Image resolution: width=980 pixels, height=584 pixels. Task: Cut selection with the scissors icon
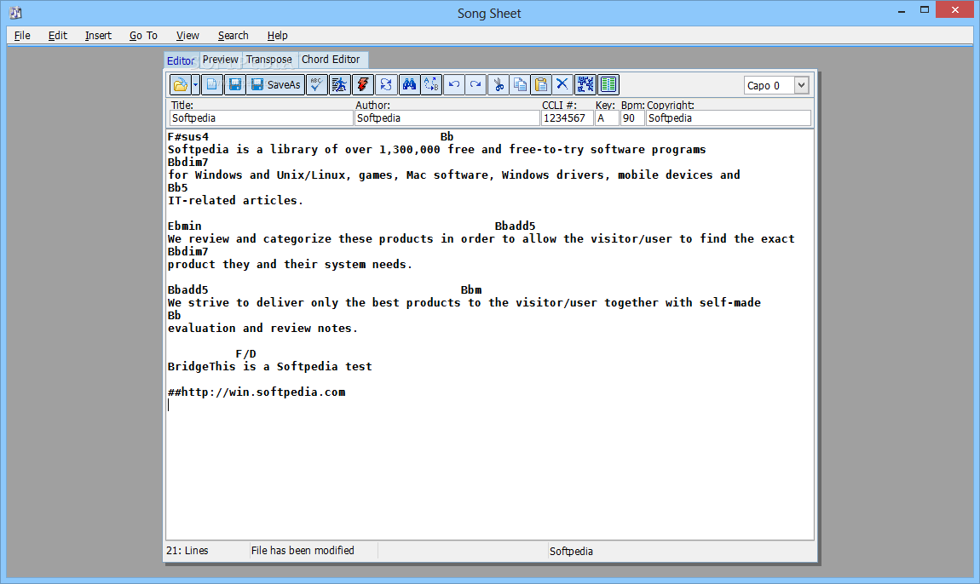click(499, 84)
